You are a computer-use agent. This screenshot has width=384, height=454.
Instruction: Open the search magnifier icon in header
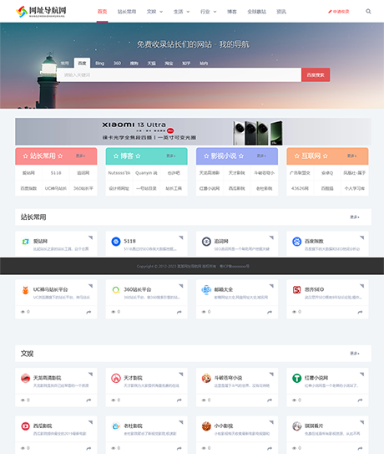coord(368,12)
